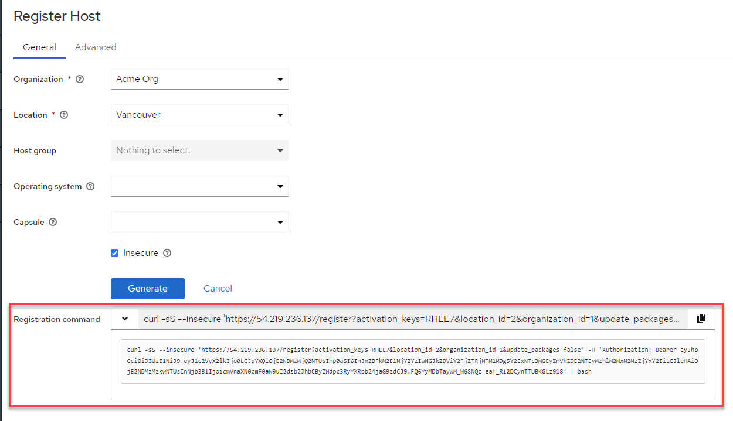
Task: Show help for the Insecure option
Action: (x=167, y=254)
